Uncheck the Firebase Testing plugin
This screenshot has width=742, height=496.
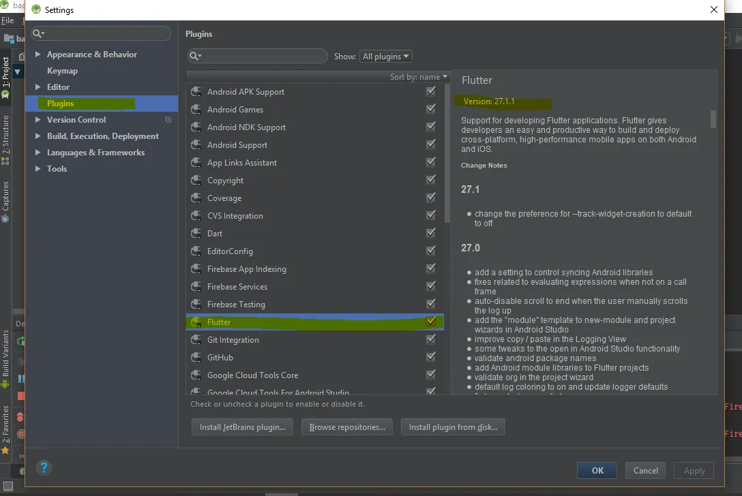[x=430, y=304]
